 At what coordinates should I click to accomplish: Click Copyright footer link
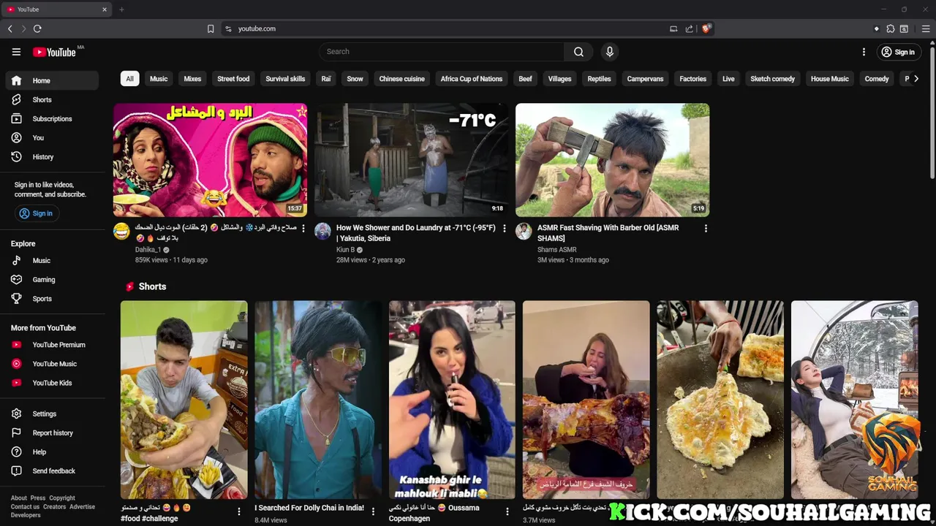[62, 498]
